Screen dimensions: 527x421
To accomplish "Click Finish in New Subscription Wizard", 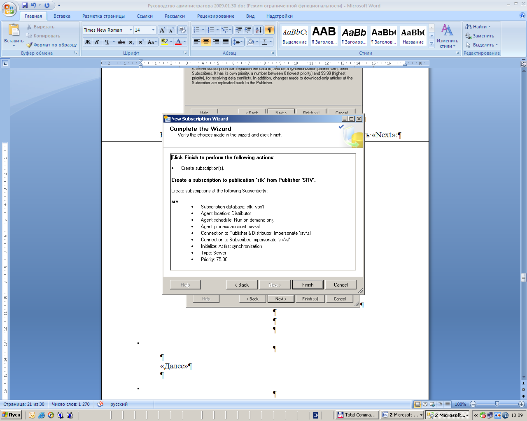I will coord(308,285).
